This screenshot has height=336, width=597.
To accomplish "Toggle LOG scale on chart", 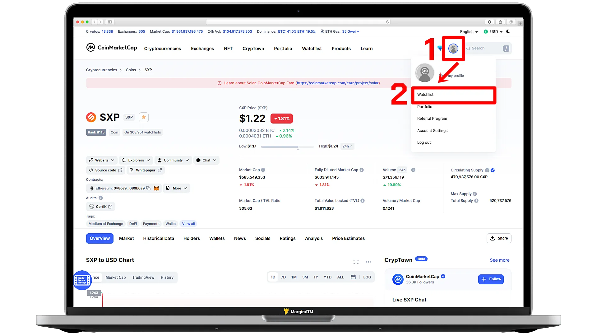I will click(367, 277).
